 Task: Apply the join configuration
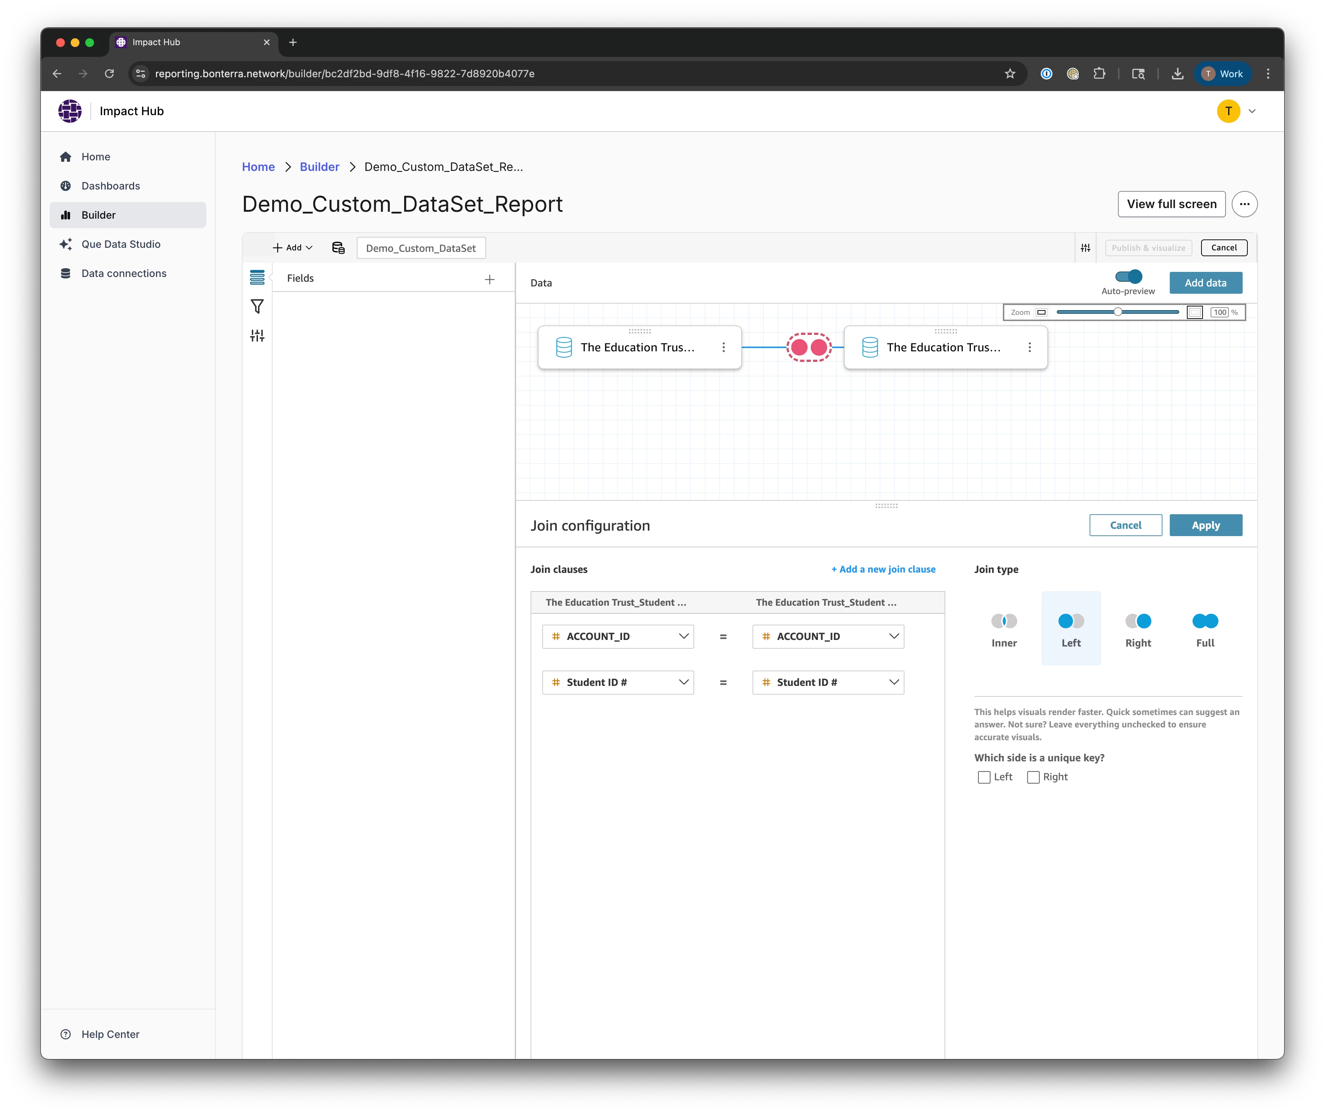(x=1205, y=526)
